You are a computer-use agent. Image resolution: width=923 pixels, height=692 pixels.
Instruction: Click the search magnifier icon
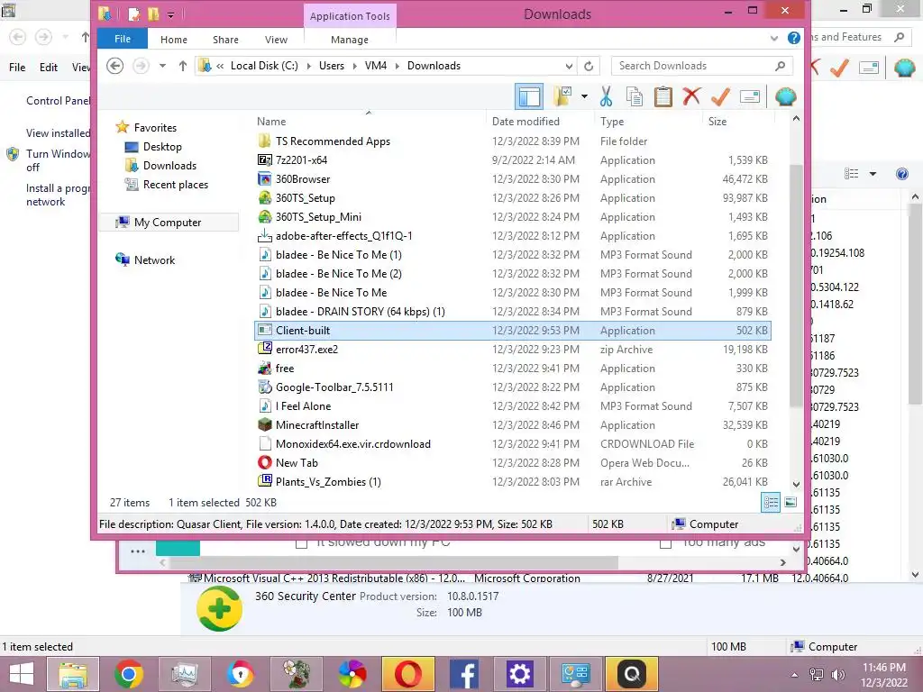click(x=780, y=66)
